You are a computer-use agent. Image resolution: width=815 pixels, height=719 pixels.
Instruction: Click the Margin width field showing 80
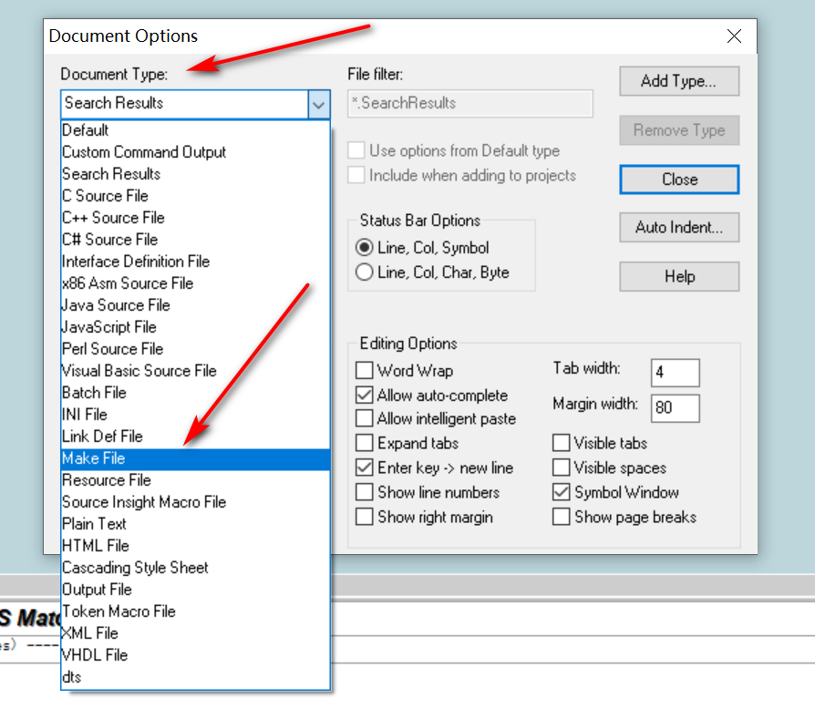point(675,408)
